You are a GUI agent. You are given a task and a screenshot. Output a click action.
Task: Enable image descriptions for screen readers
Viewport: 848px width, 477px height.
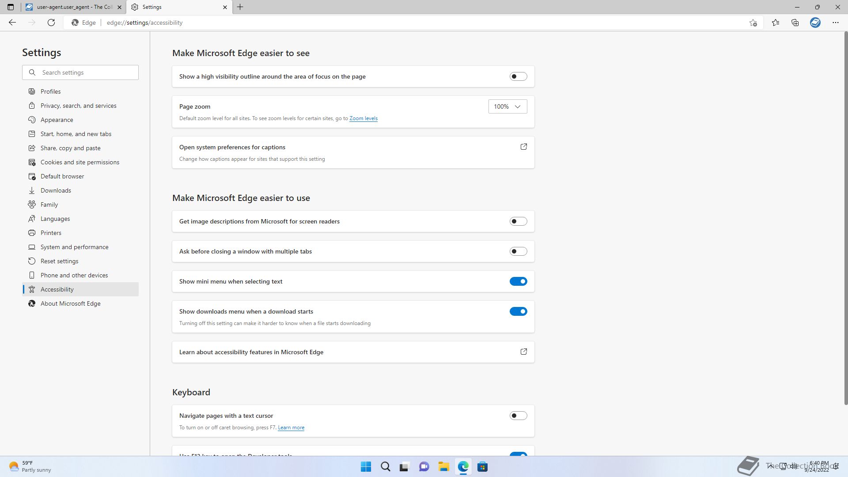[x=518, y=221]
